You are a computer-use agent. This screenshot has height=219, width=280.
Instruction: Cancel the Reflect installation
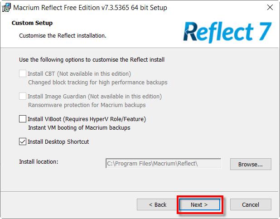[250, 204]
